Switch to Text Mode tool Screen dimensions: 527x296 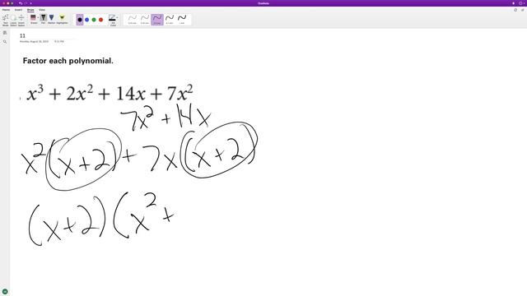click(x=6, y=20)
